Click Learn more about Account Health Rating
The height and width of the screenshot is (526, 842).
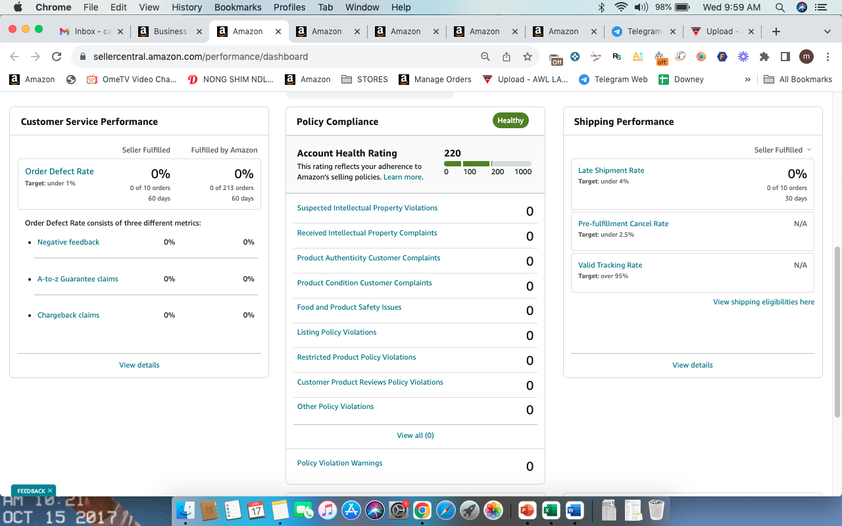(402, 177)
